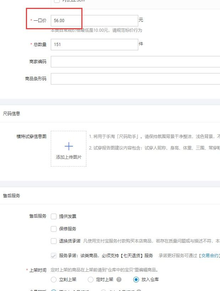Click the plus icon to upload image
This screenshot has width=220, height=291.
point(69,146)
